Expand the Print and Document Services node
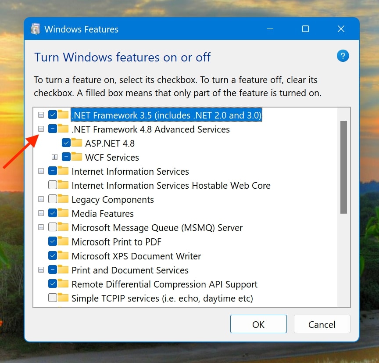 tap(41, 270)
